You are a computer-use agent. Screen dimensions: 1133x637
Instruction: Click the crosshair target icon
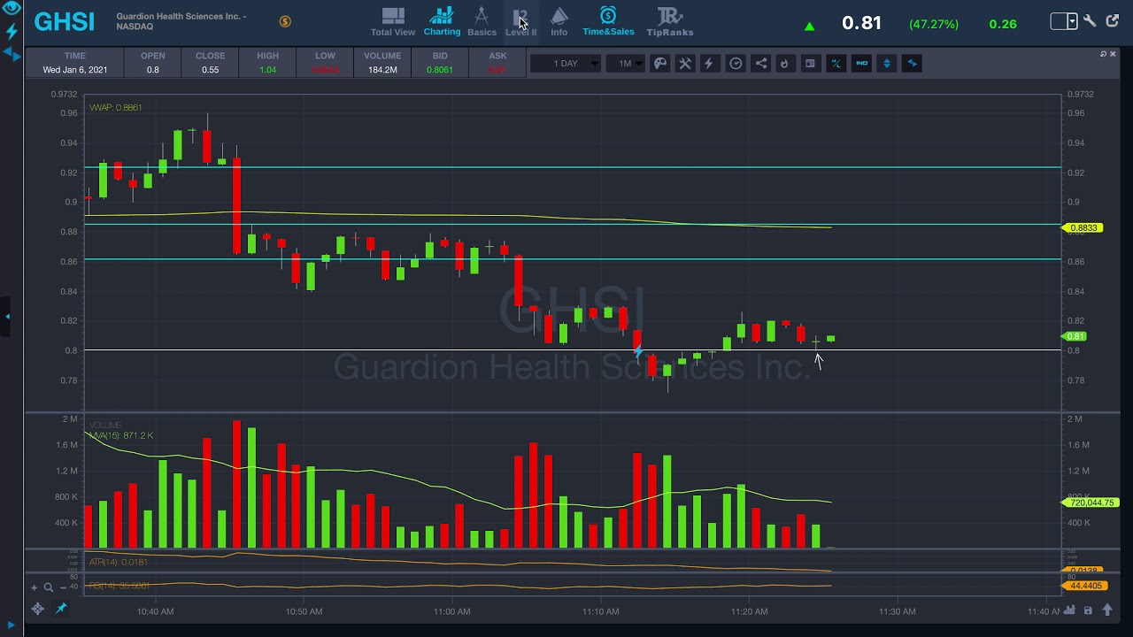(x=37, y=609)
